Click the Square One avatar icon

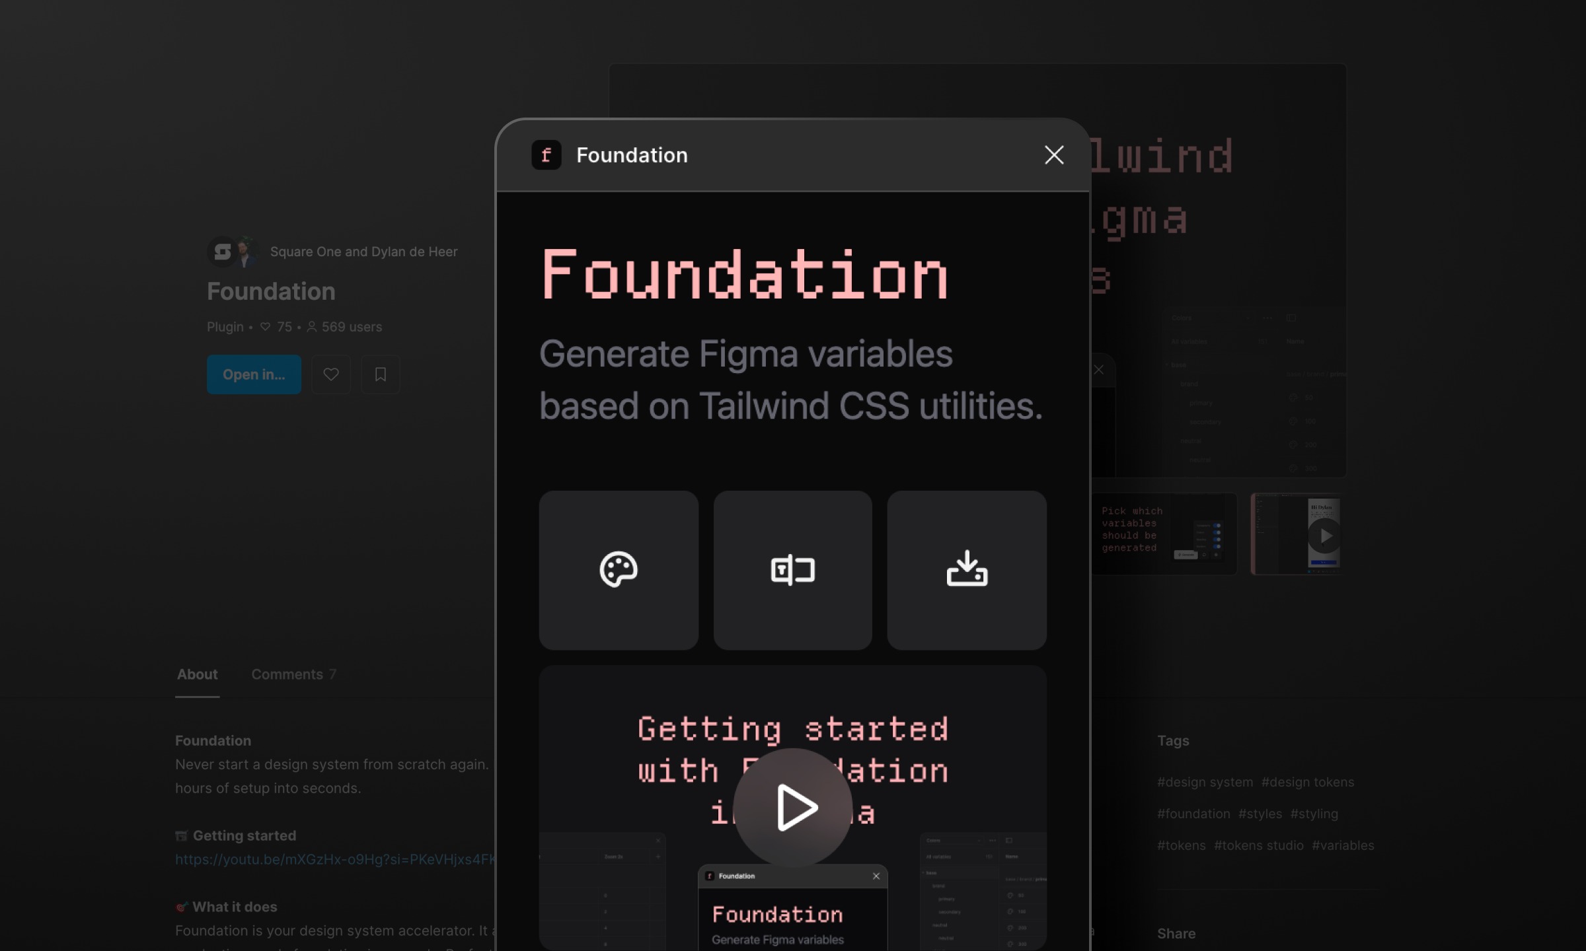tap(222, 252)
